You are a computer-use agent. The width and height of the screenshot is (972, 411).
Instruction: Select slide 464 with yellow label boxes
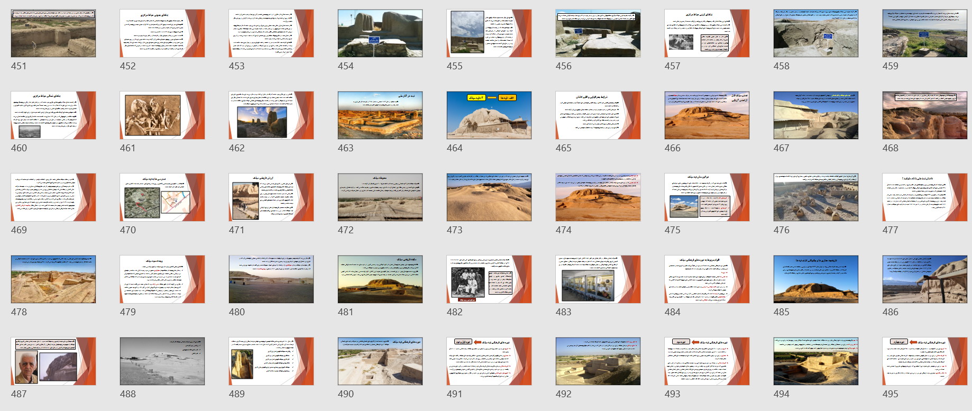coord(489,115)
